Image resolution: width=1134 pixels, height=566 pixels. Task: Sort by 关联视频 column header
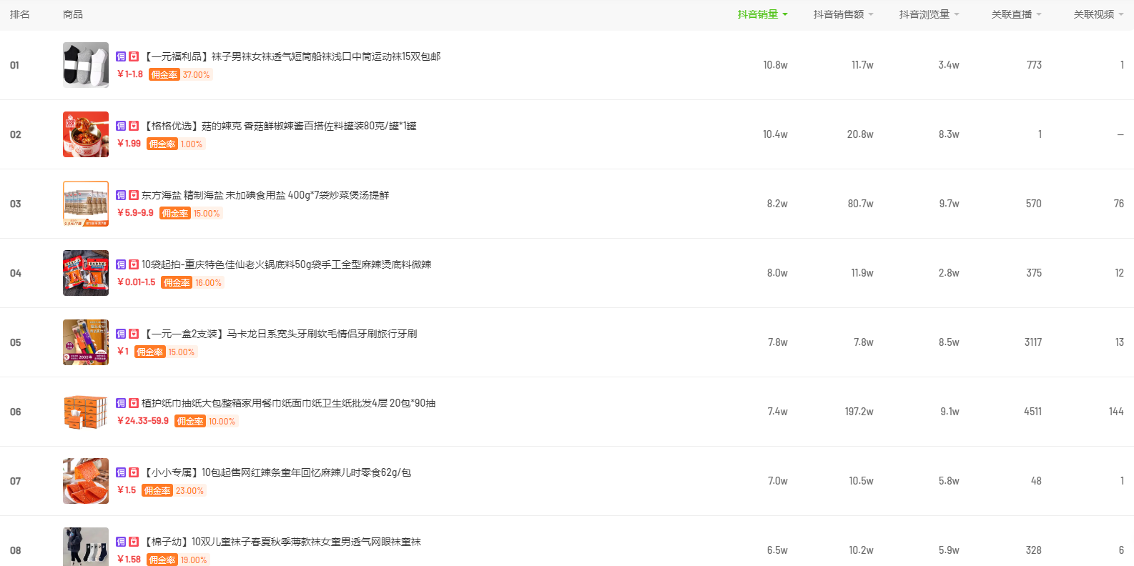click(1098, 14)
